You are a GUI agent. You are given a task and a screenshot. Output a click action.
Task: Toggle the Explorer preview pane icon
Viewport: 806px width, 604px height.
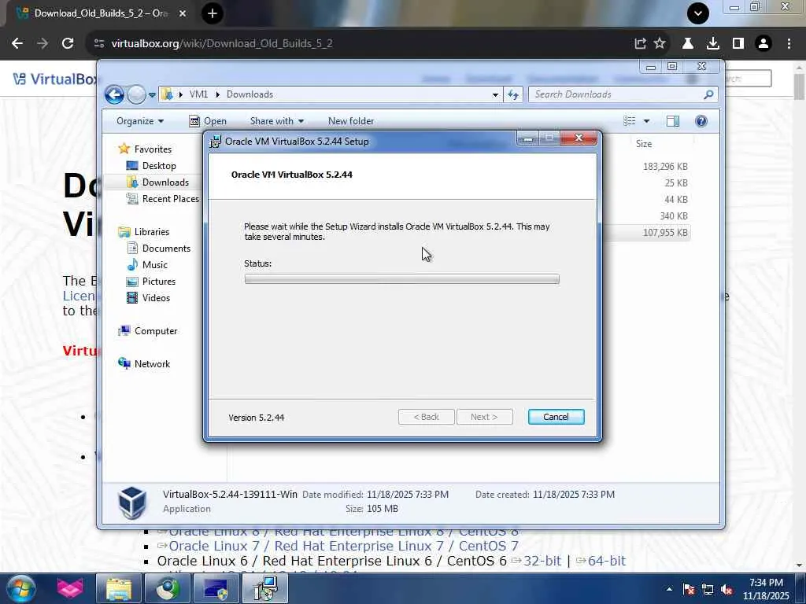[673, 121]
